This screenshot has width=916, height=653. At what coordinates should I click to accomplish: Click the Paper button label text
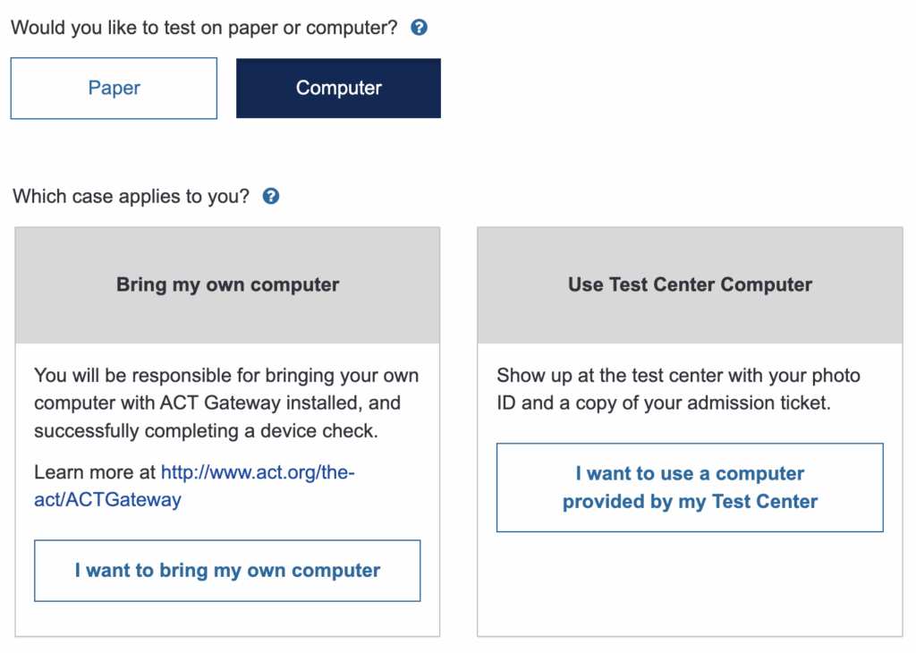tap(113, 88)
